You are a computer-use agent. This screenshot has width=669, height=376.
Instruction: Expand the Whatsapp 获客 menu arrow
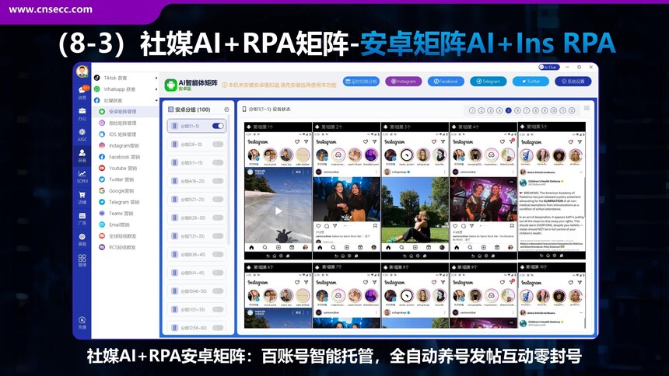156,89
